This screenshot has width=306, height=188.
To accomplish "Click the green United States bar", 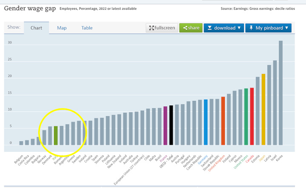I will click(x=246, y=117).
